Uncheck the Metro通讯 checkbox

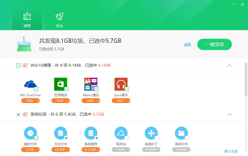(97, 89)
